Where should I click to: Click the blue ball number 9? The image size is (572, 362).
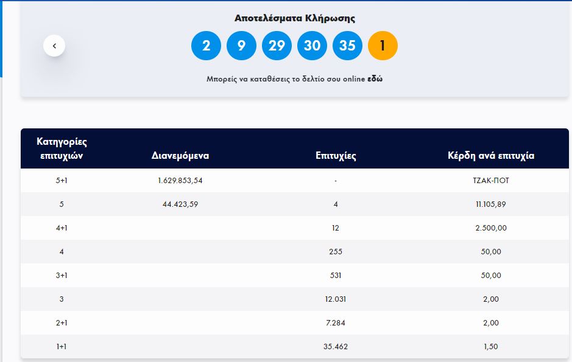(241, 46)
